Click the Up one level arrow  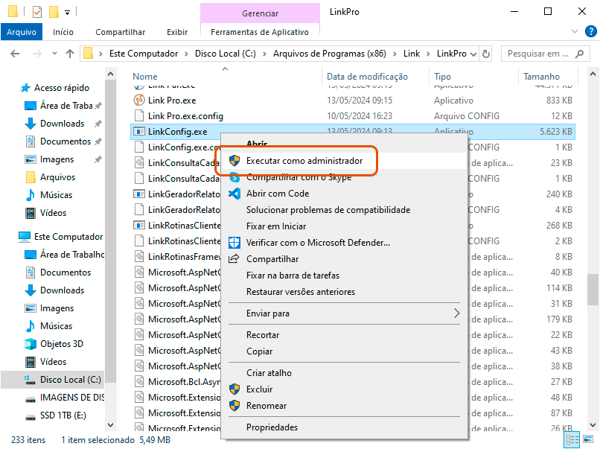(x=70, y=54)
